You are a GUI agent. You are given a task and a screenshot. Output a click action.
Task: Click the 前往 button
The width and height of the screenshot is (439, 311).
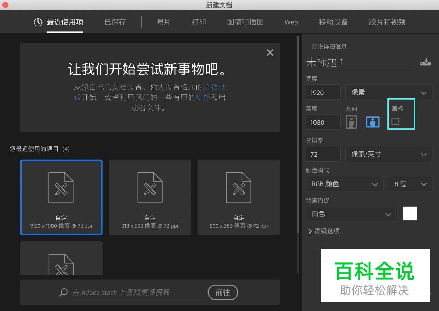tap(223, 292)
